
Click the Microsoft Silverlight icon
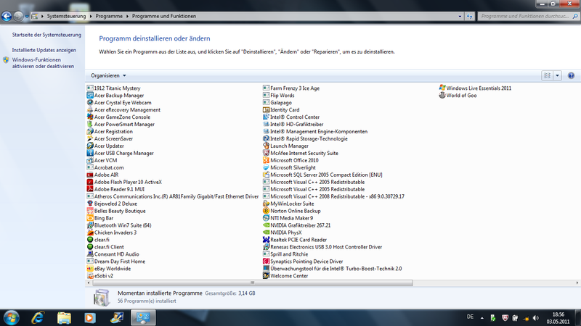tap(266, 168)
